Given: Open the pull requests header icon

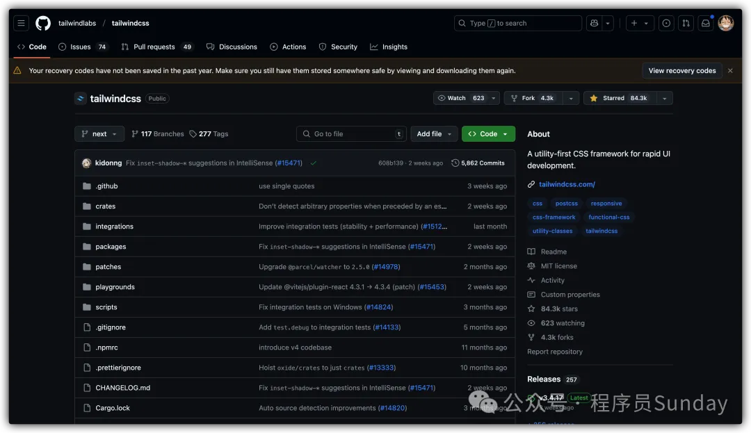Looking at the screenshot, I should (x=686, y=23).
